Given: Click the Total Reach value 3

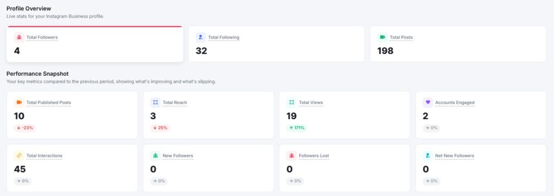Looking at the screenshot, I should click(153, 116).
